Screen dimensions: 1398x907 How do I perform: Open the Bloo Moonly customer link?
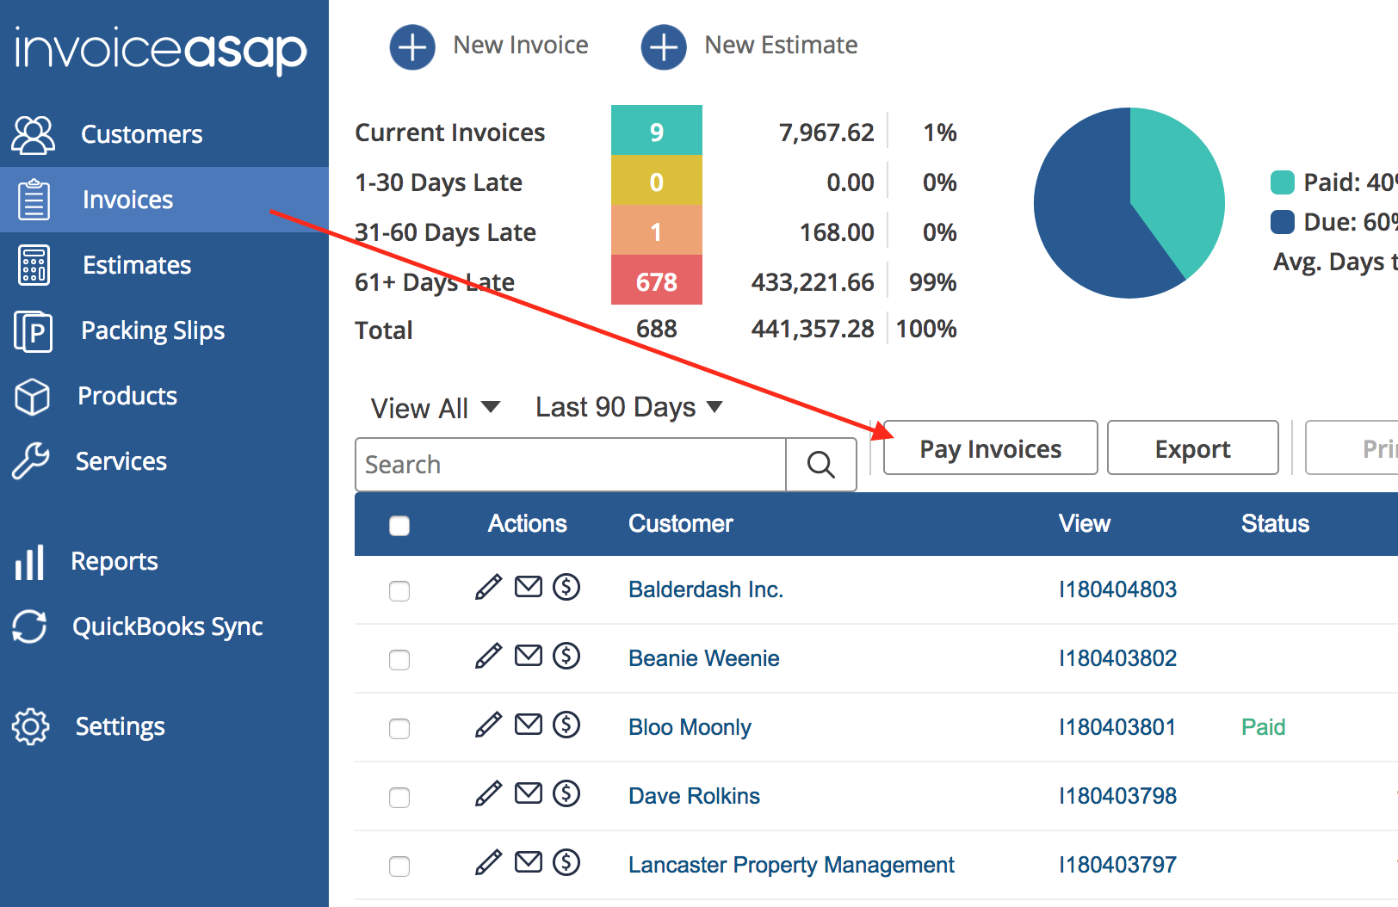click(690, 727)
